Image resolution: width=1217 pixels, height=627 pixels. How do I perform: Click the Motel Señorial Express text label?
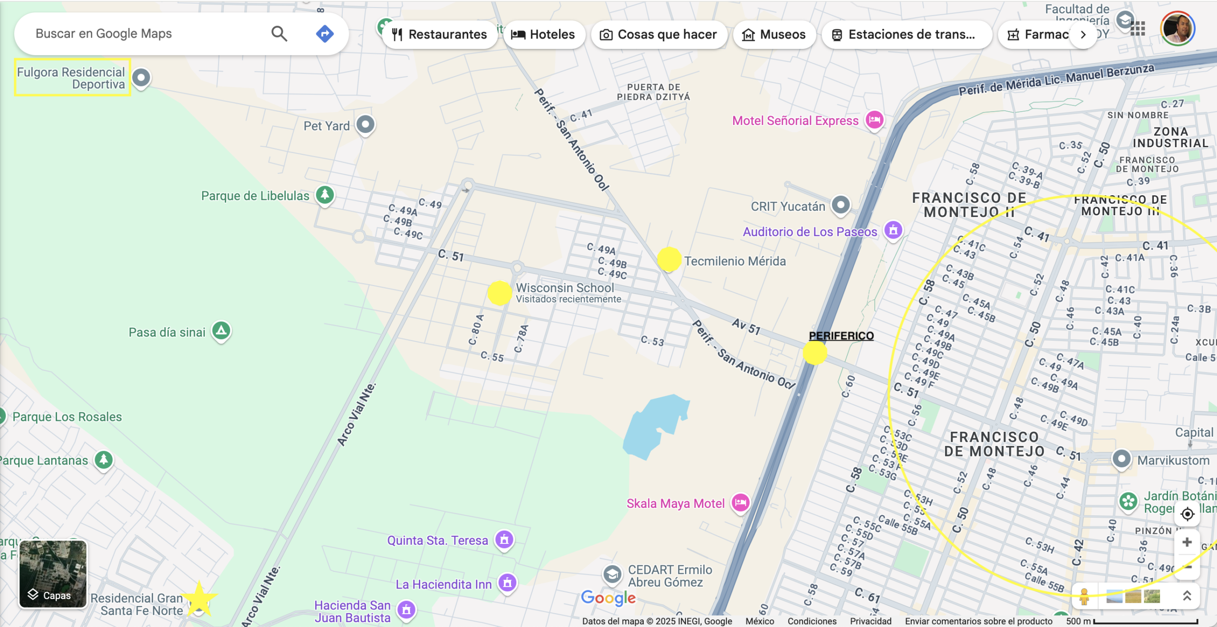click(x=795, y=121)
